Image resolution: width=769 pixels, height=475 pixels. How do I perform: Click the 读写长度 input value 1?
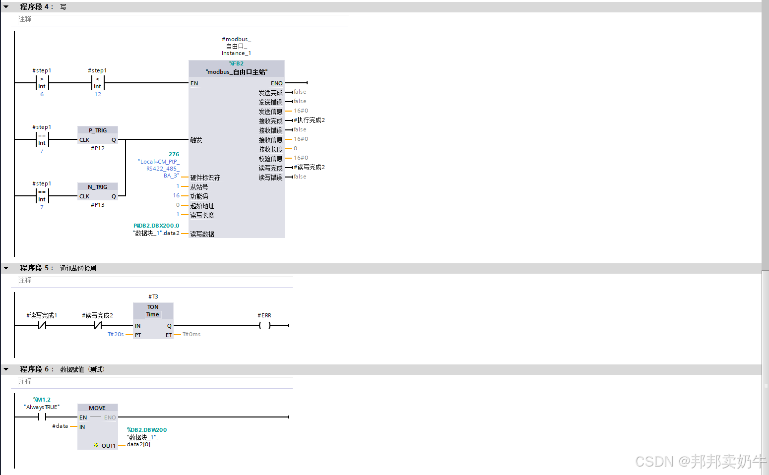tap(178, 214)
